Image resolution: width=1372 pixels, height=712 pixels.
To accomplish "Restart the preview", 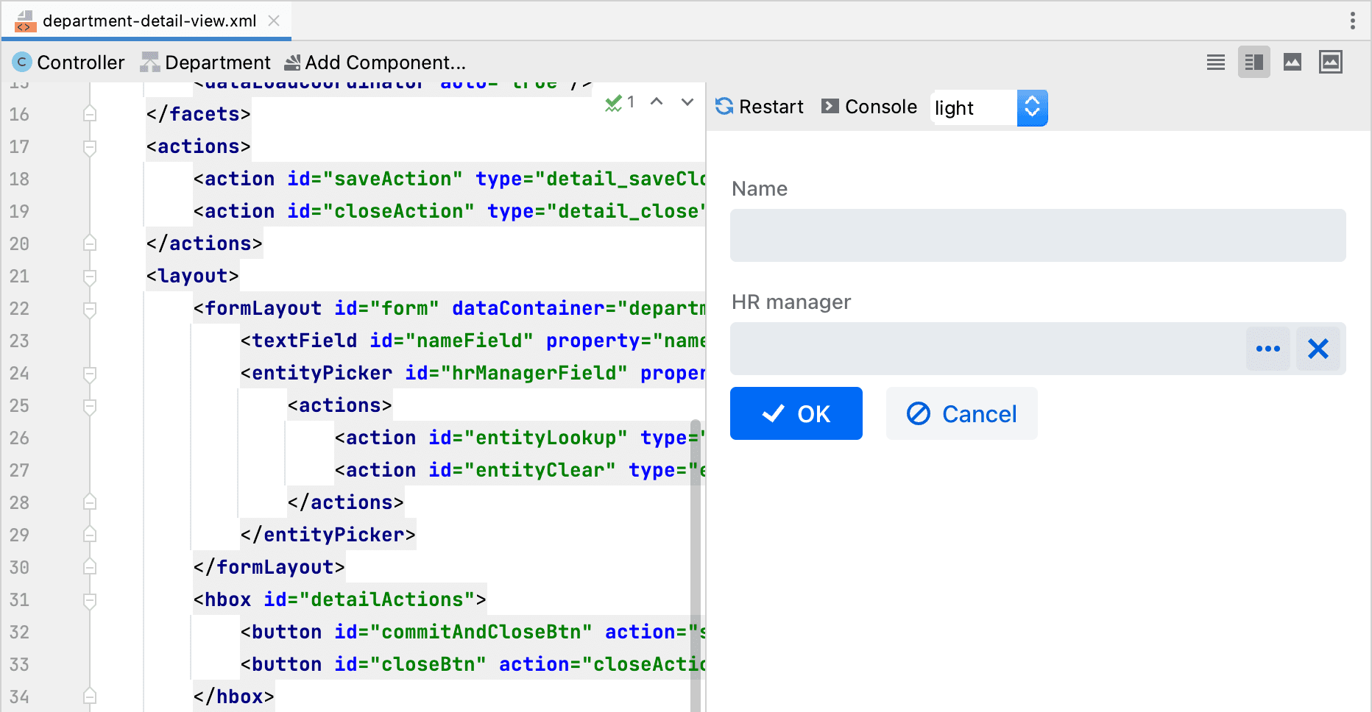I will coord(759,107).
